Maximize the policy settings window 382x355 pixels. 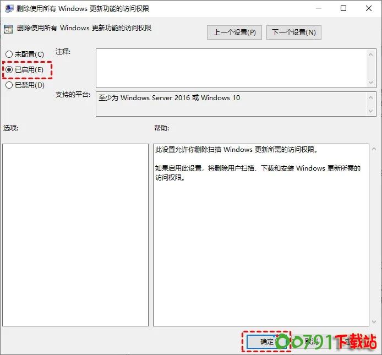click(343, 9)
